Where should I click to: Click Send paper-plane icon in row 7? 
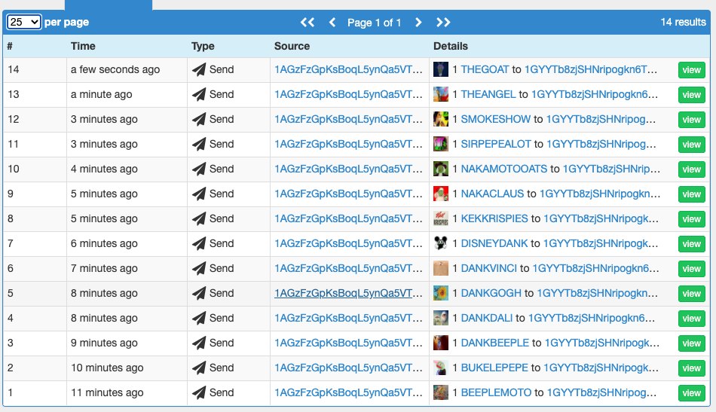(x=199, y=243)
